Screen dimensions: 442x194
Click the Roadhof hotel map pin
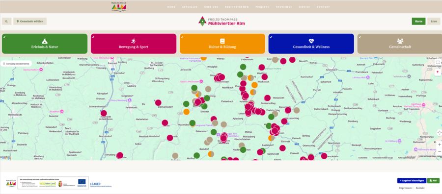[x=62, y=111]
